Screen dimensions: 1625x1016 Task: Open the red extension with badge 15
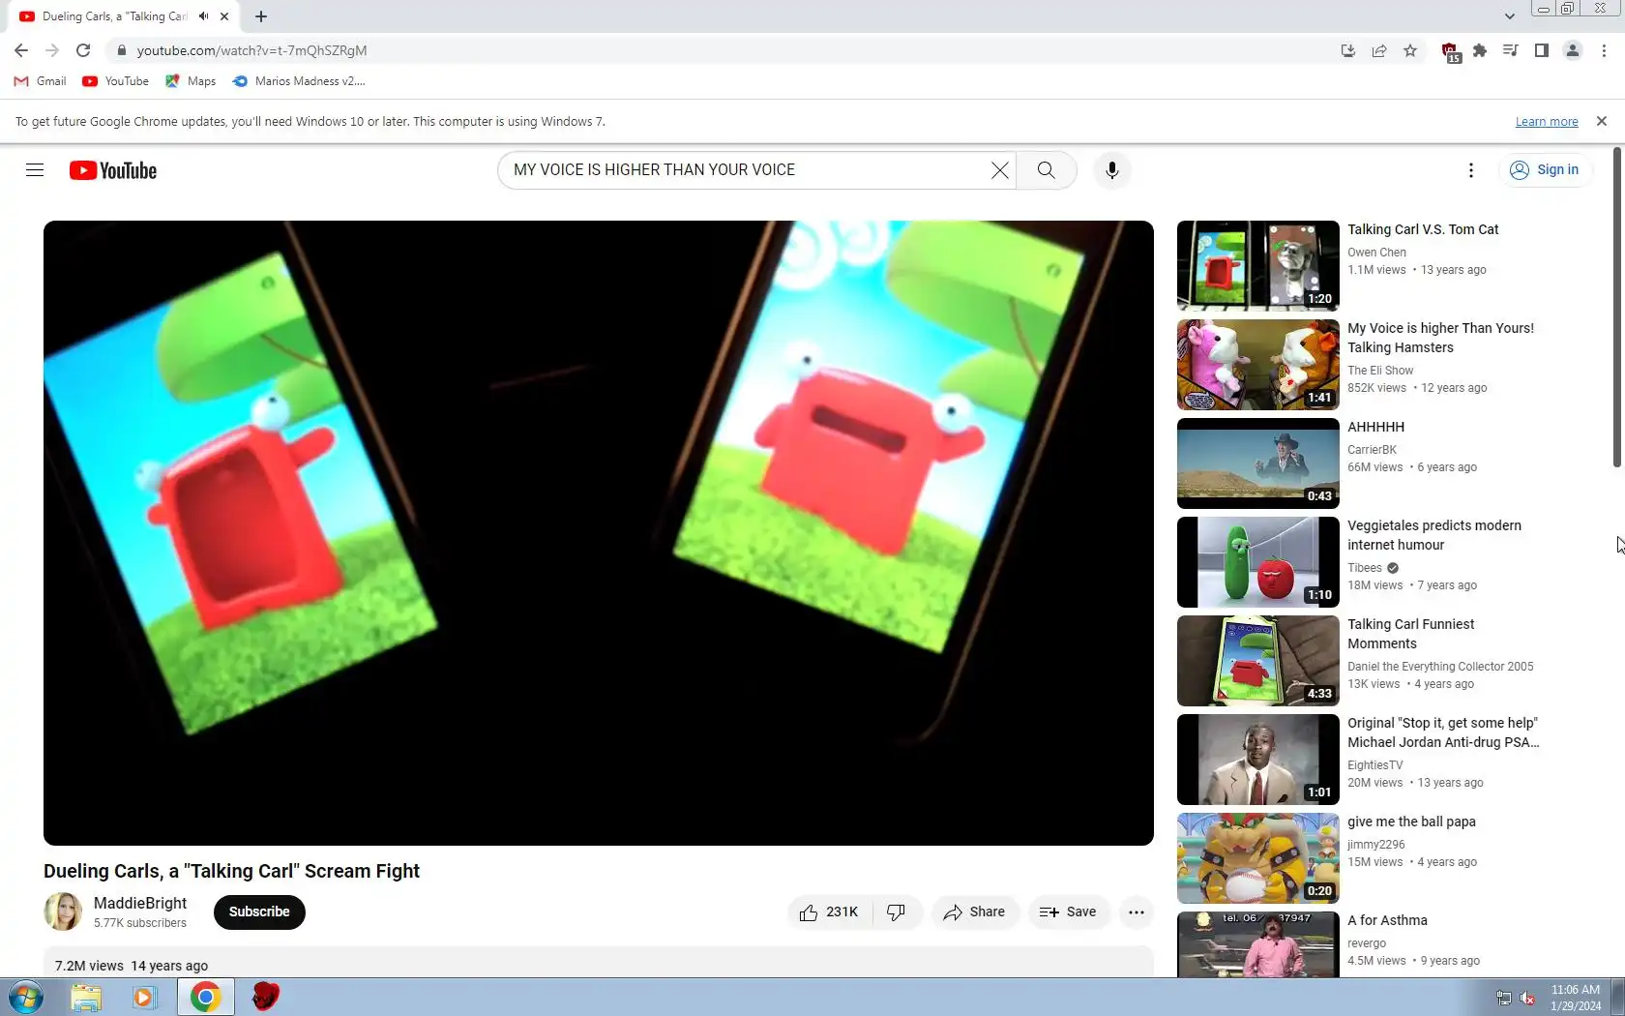(x=1450, y=52)
